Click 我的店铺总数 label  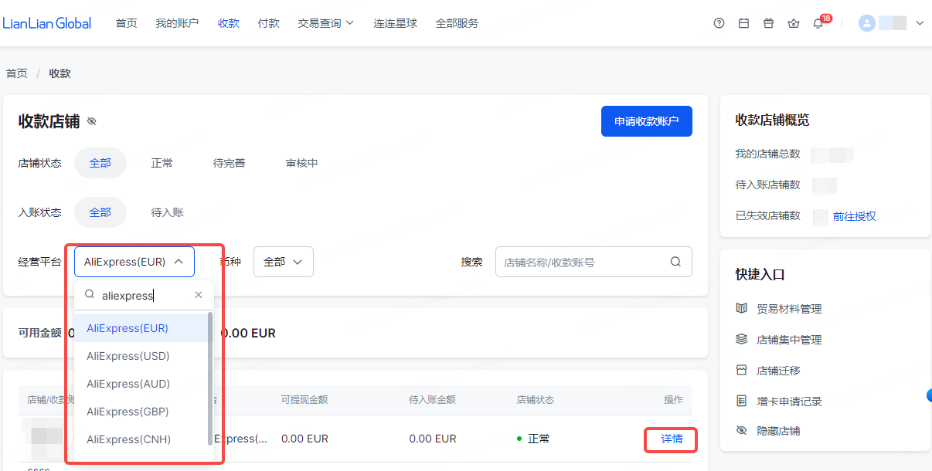pos(767,154)
